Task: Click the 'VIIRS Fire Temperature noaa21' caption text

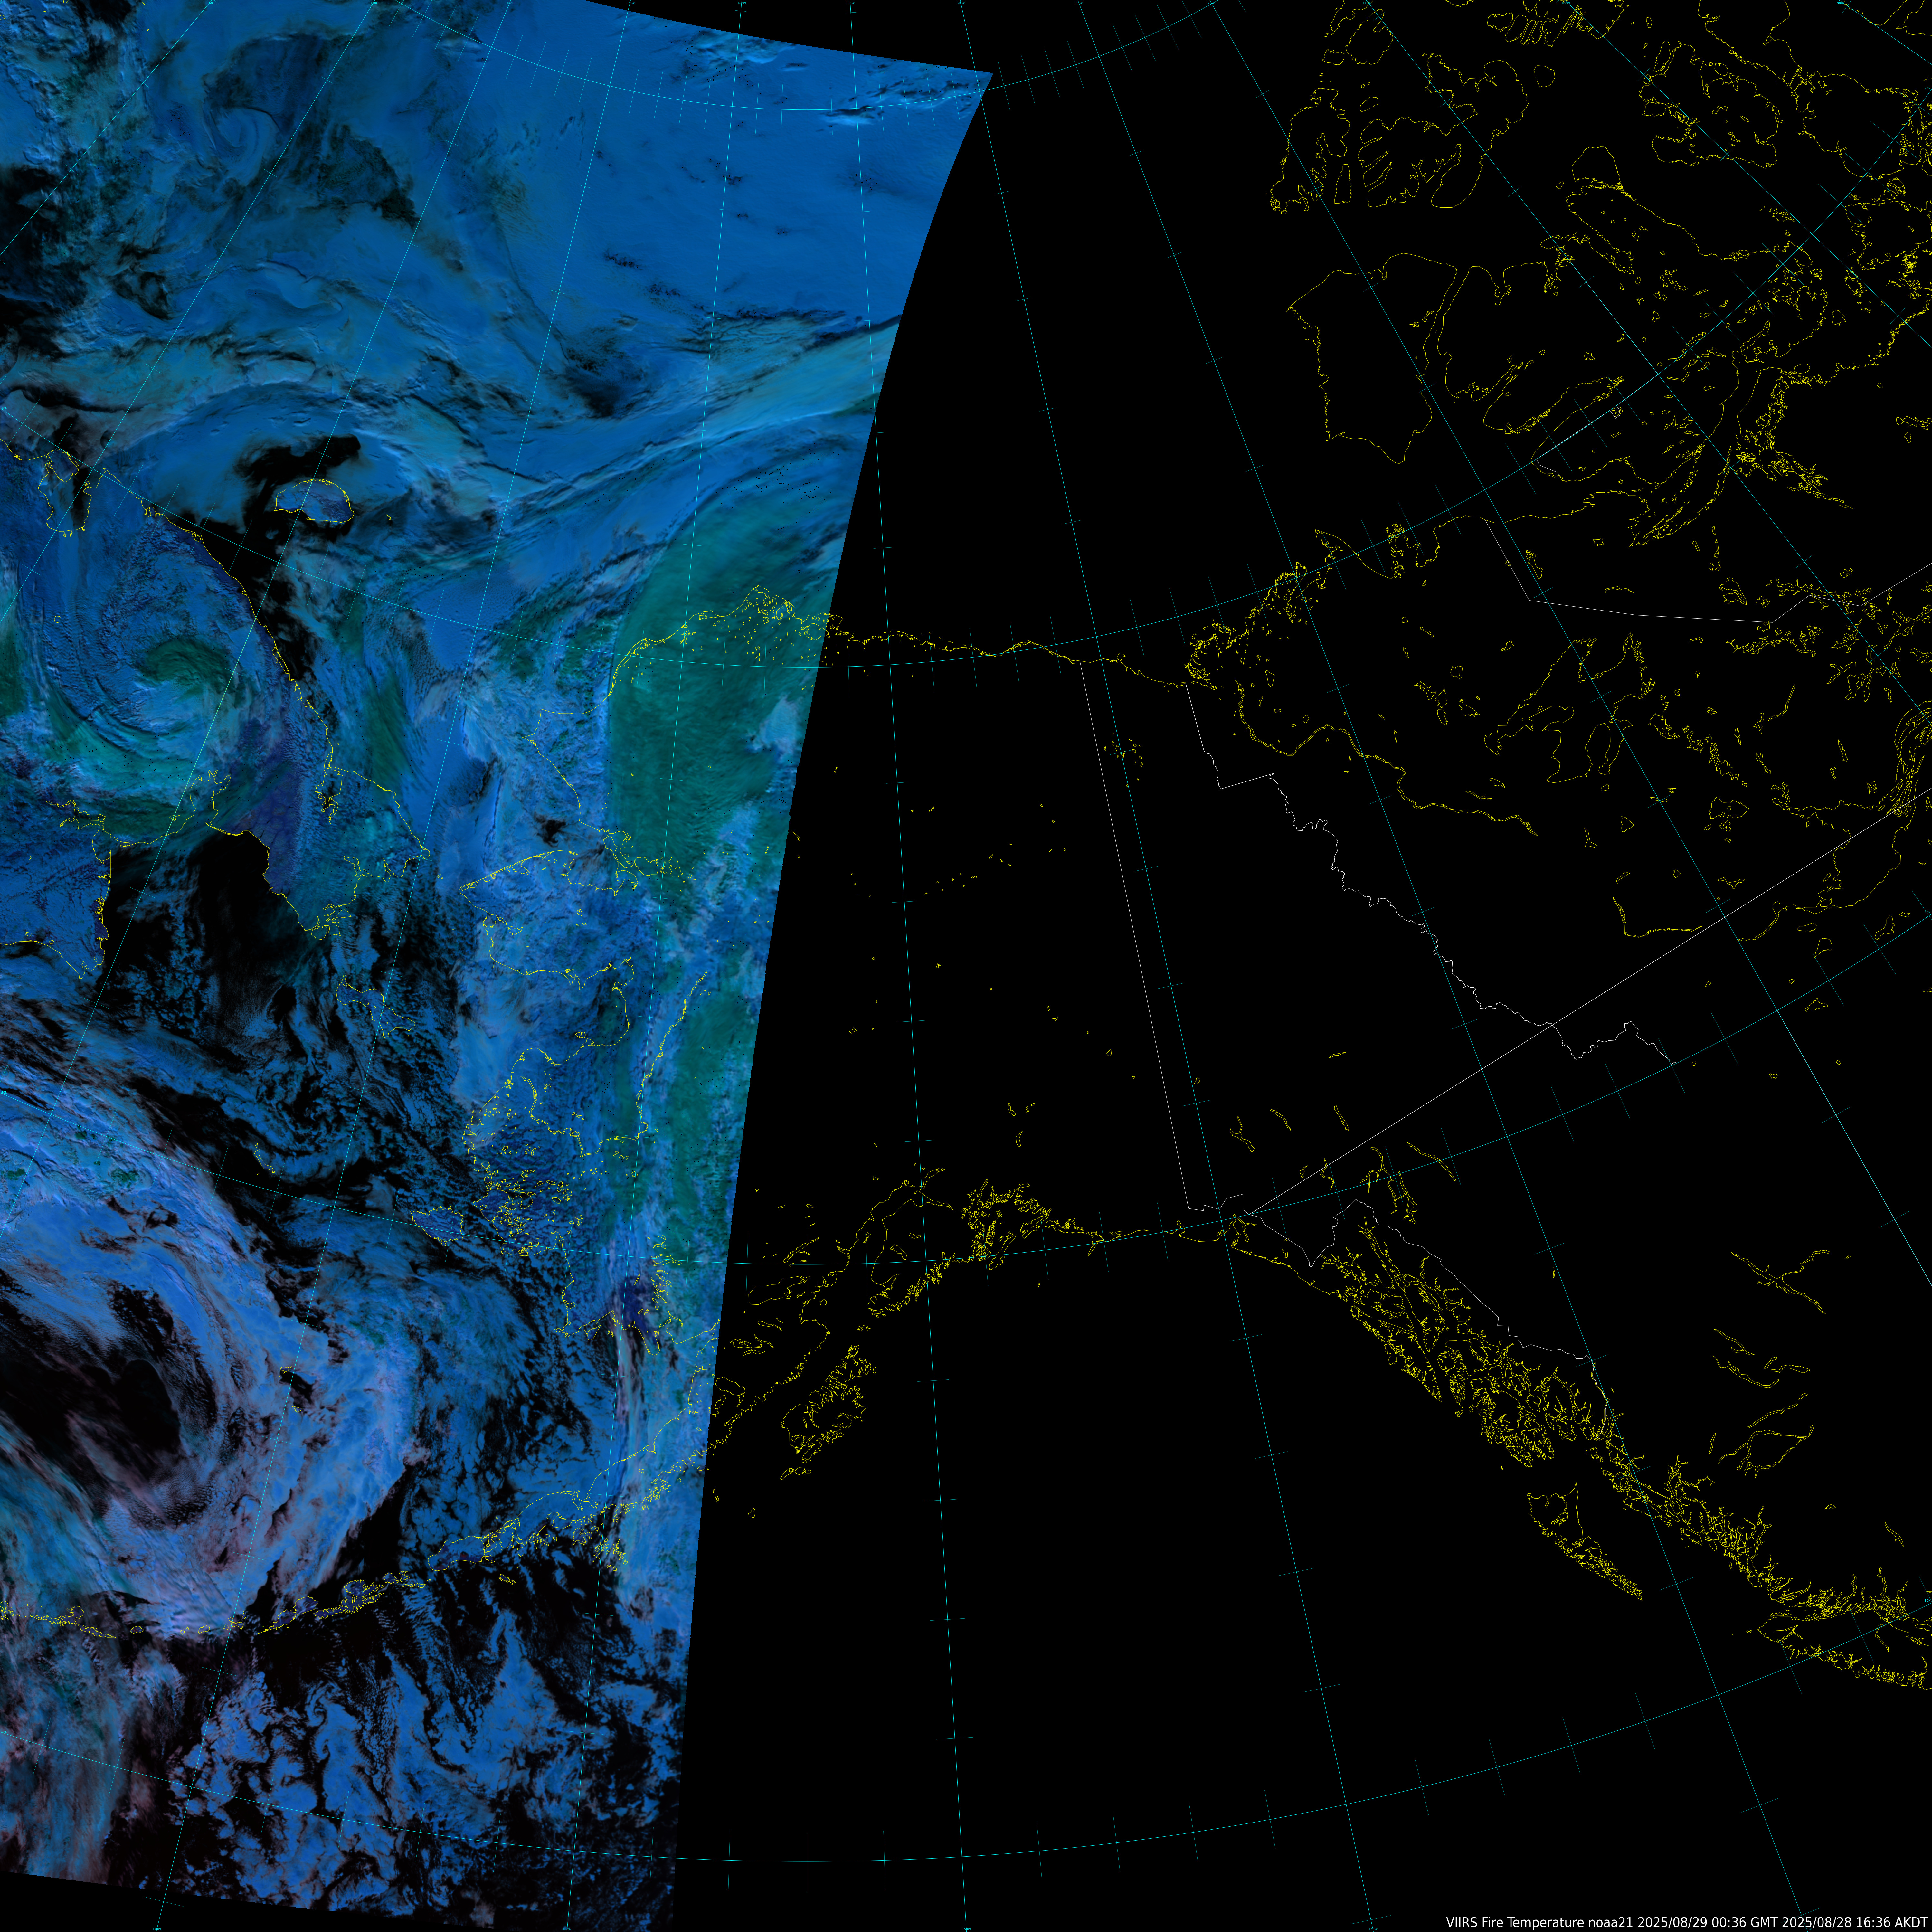Action: click(x=1540, y=1923)
